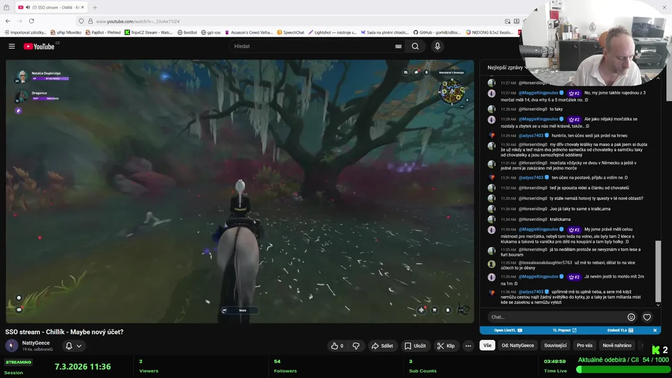Click the green subscriber goal progress bar
The height and width of the screenshot is (378, 672).
pos(623,370)
